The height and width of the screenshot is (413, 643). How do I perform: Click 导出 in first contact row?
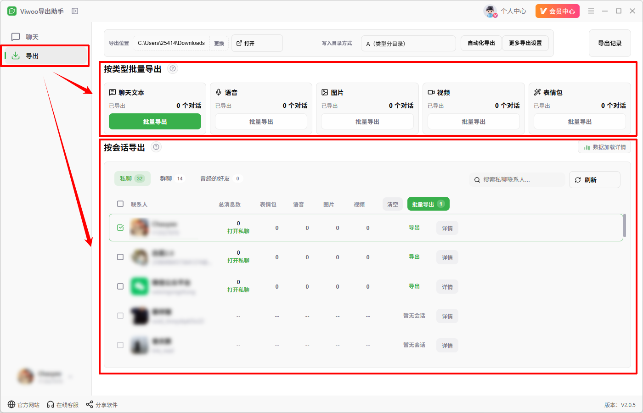tap(414, 228)
